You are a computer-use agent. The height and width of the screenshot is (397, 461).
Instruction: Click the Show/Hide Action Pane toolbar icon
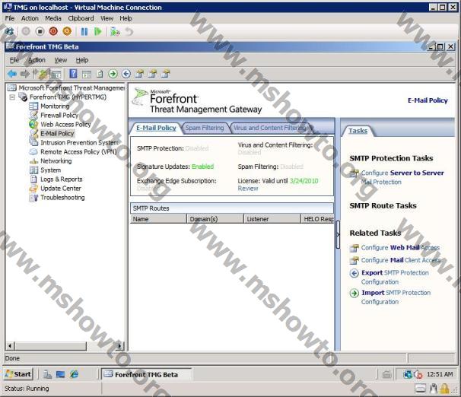tap(87, 74)
